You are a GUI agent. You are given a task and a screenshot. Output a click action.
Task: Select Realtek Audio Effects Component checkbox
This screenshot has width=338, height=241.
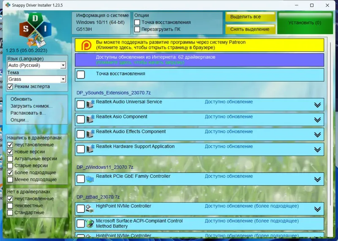click(x=81, y=134)
